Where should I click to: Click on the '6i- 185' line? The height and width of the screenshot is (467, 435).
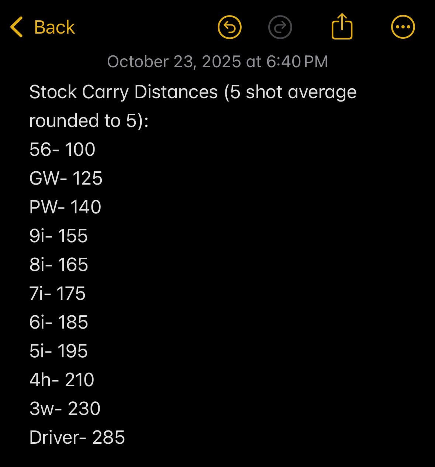[x=59, y=322]
